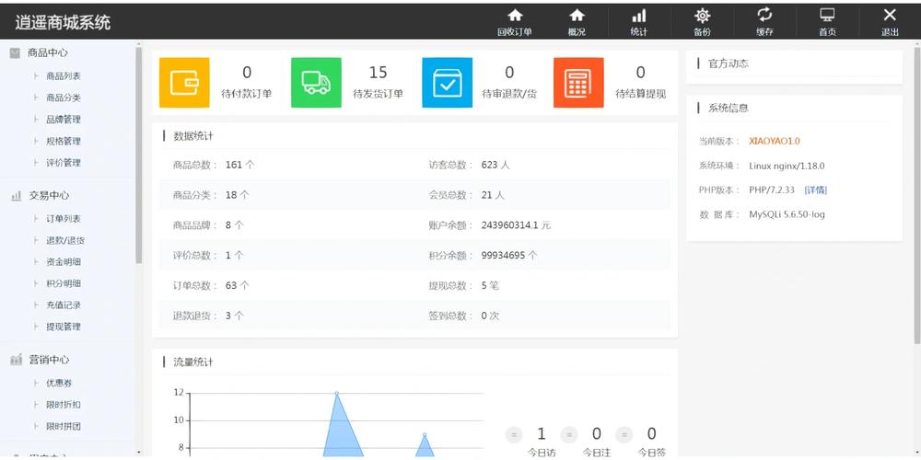Click the 营销中心 section icon
921x460 pixels.
click(x=16, y=360)
